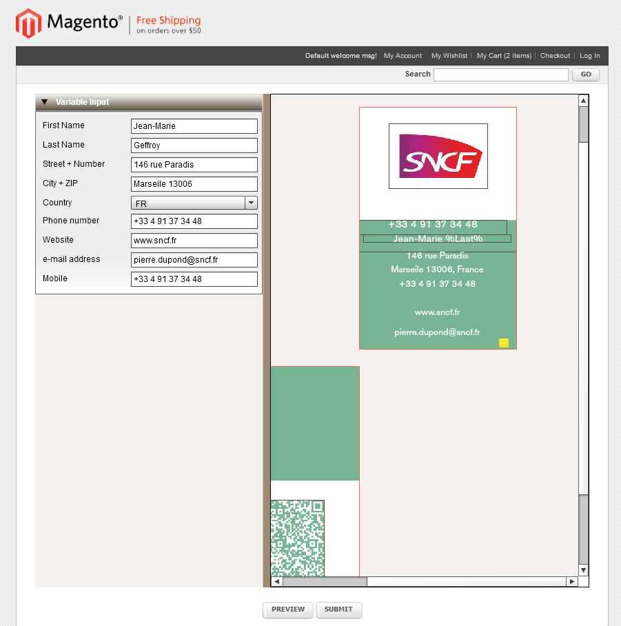Click the Last Name input field
621x626 pixels.
click(x=194, y=145)
